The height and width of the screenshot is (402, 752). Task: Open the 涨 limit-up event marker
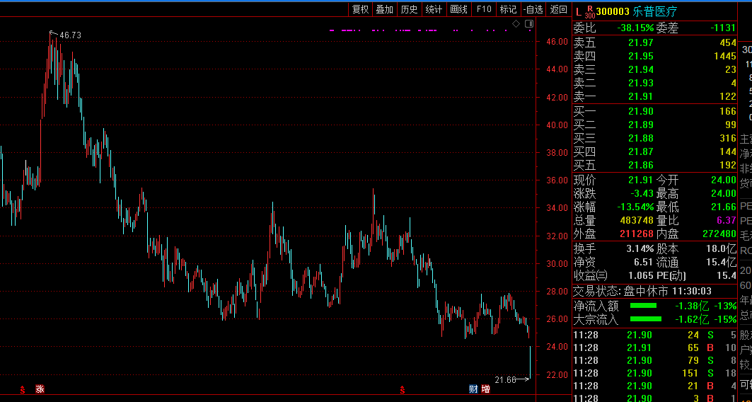[x=40, y=389]
